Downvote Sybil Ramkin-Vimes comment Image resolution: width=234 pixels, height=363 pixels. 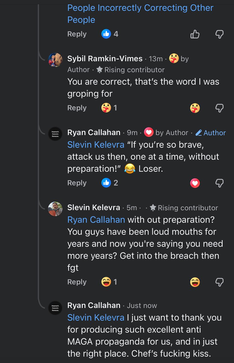[x=219, y=108]
